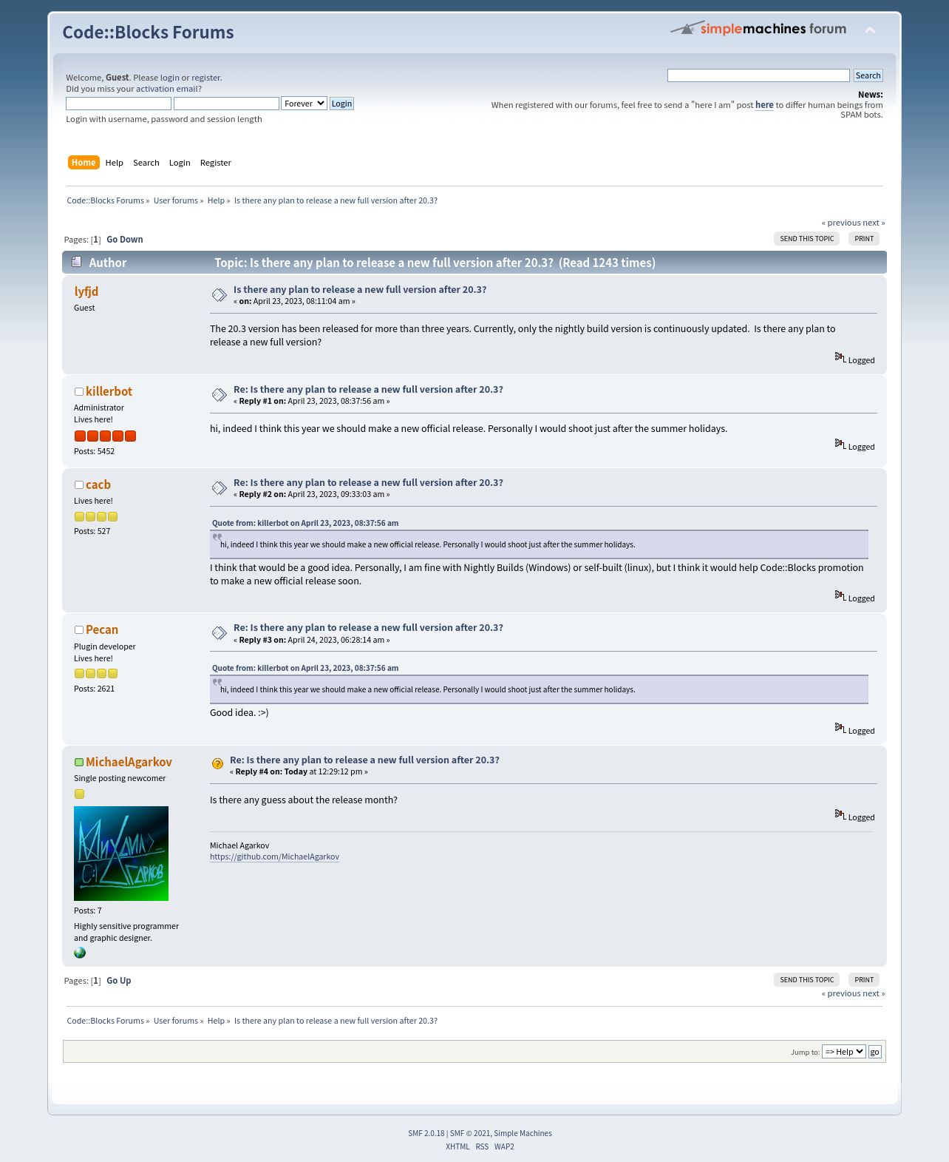Click MichaelAgarkov's green online status icon
Image resolution: width=949 pixels, height=1162 pixels.
(78, 762)
